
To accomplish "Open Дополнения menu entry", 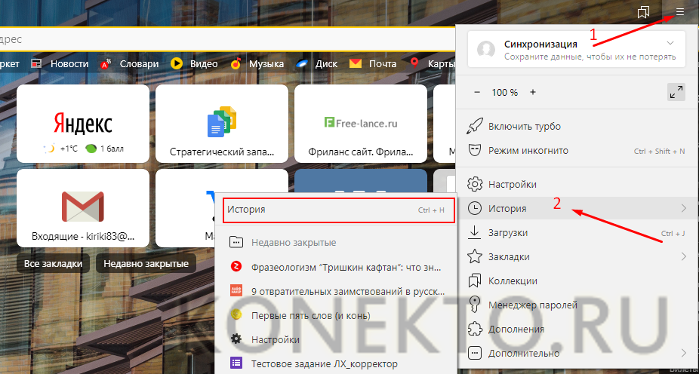I will [577, 330].
